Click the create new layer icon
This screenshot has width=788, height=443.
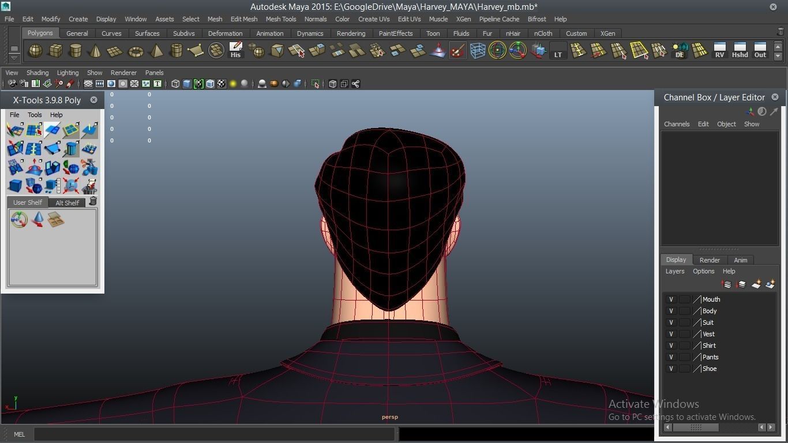click(x=756, y=284)
